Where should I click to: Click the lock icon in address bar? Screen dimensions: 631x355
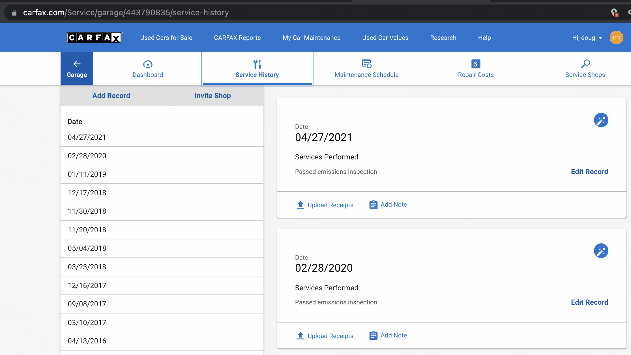14,12
